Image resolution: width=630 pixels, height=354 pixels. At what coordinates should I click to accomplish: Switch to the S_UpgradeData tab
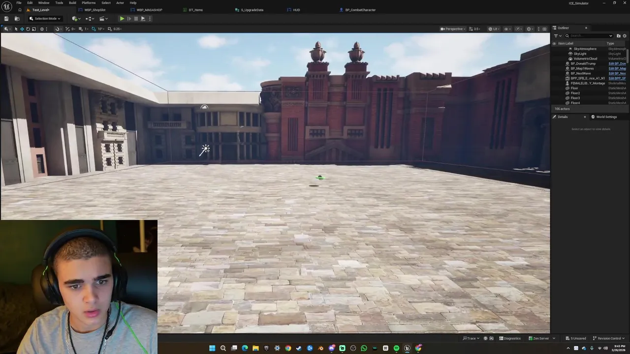(x=252, y=10)
